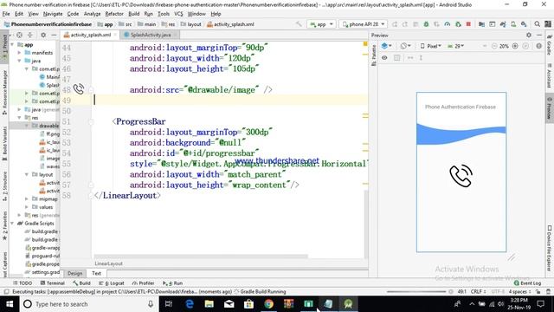
Task: Open the TODO tool window button
Action: tap(23, 283)
